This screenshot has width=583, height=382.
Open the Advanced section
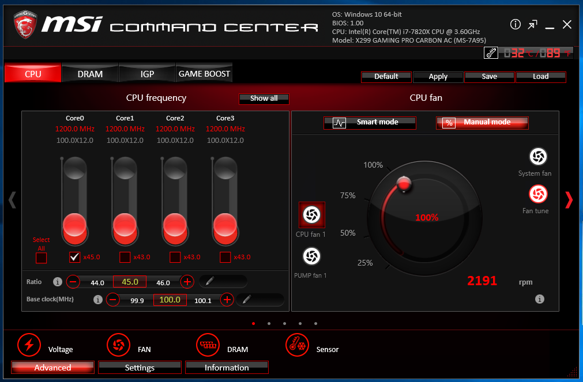pos(52,368)
